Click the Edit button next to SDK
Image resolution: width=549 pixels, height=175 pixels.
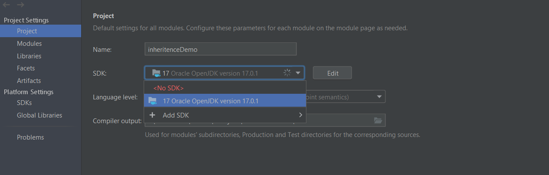click(332, 73)
